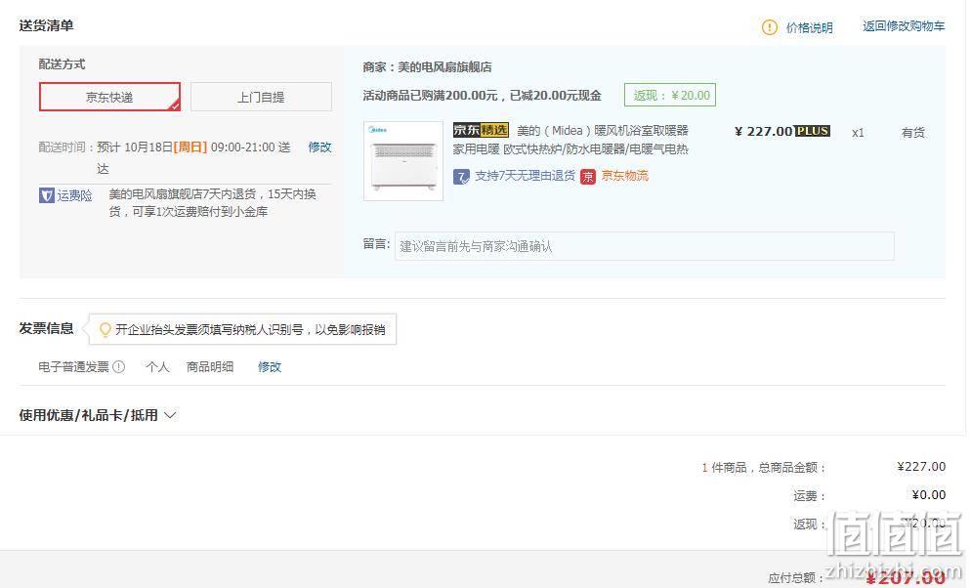Click the 京东物流 label

[625, 176]
